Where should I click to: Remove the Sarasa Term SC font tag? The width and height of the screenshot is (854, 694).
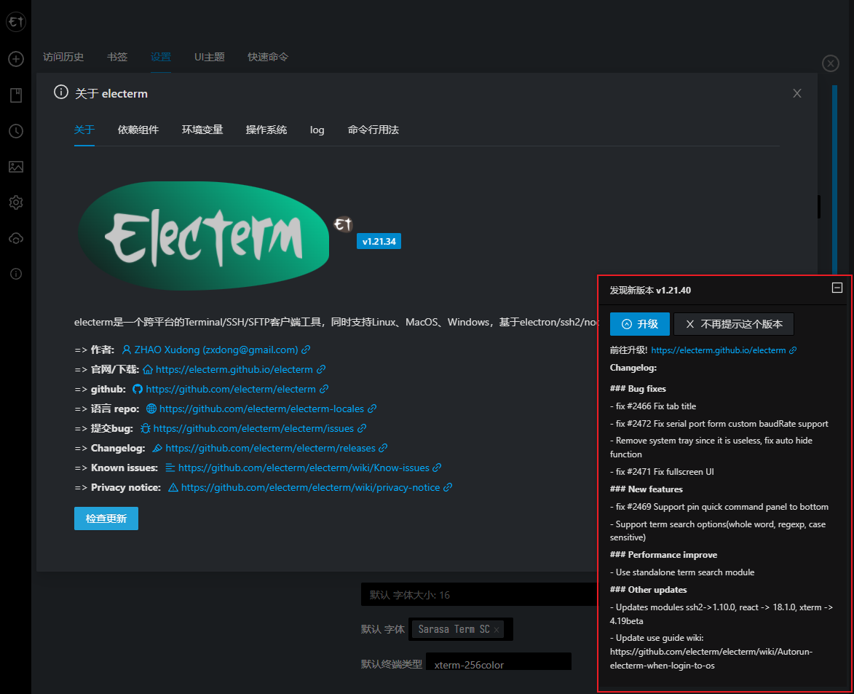coord(498,628)
